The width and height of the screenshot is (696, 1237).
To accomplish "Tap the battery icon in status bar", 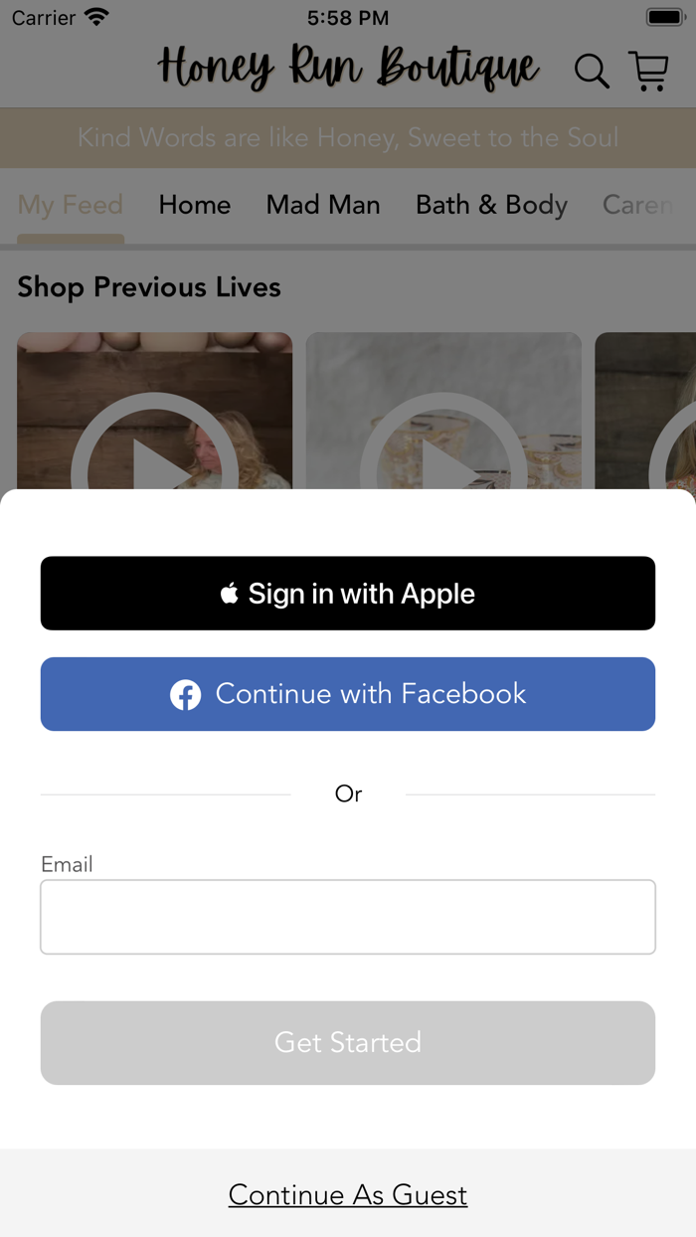I will [664, 18].
